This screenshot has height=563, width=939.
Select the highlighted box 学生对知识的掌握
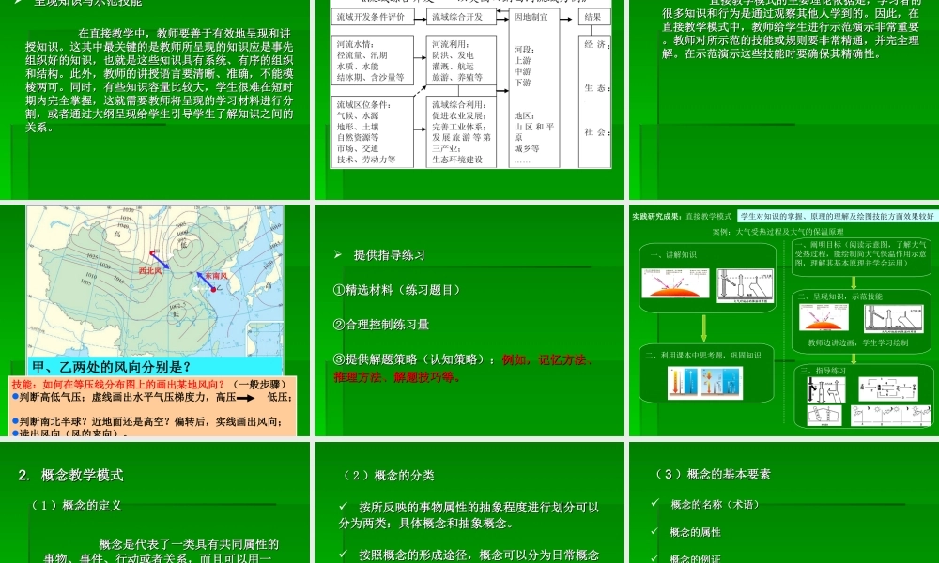(x=837, y=216)
